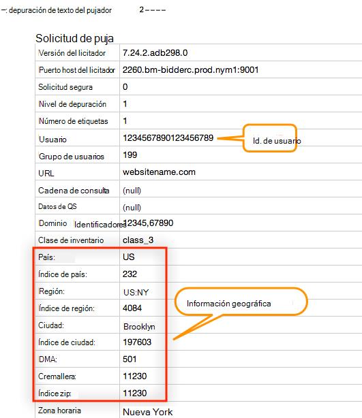Click the 'Versión del licitador' label
Viewport: 362px width, 418px height.
pyautogui.click(x=72, y=53)
